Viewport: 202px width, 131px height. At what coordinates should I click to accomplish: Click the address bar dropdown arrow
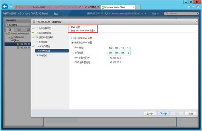click(x=82, y=7)
